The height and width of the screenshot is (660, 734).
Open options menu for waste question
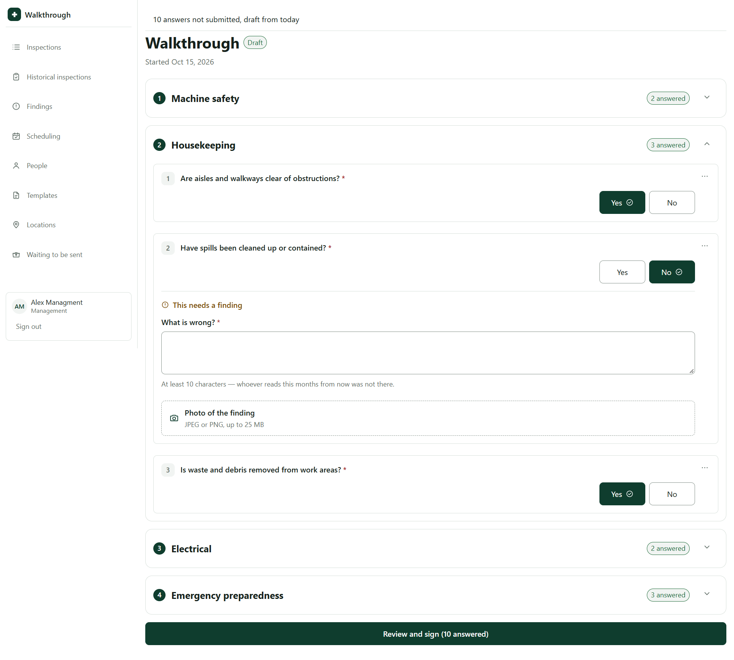coord(705,468)
